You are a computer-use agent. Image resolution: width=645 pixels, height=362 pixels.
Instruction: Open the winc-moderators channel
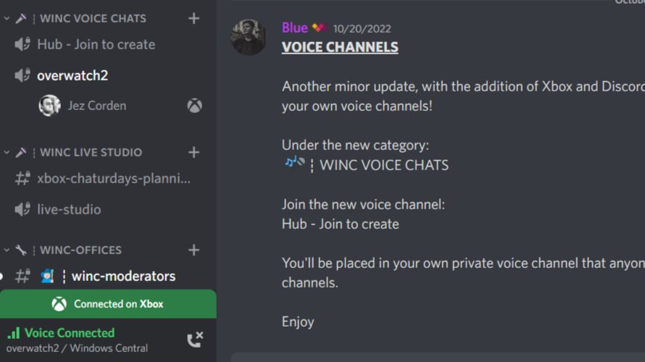(123, 276)
